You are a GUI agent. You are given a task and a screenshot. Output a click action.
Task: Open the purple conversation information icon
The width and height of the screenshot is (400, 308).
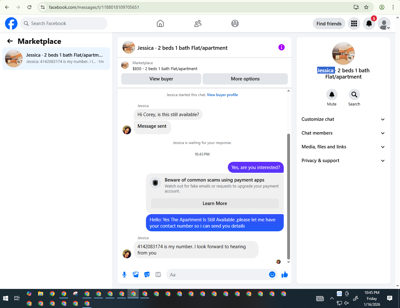282,47
